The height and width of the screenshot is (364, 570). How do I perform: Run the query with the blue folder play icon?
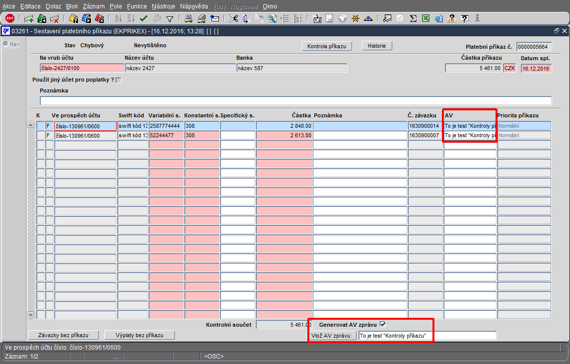tap(86, 18)
